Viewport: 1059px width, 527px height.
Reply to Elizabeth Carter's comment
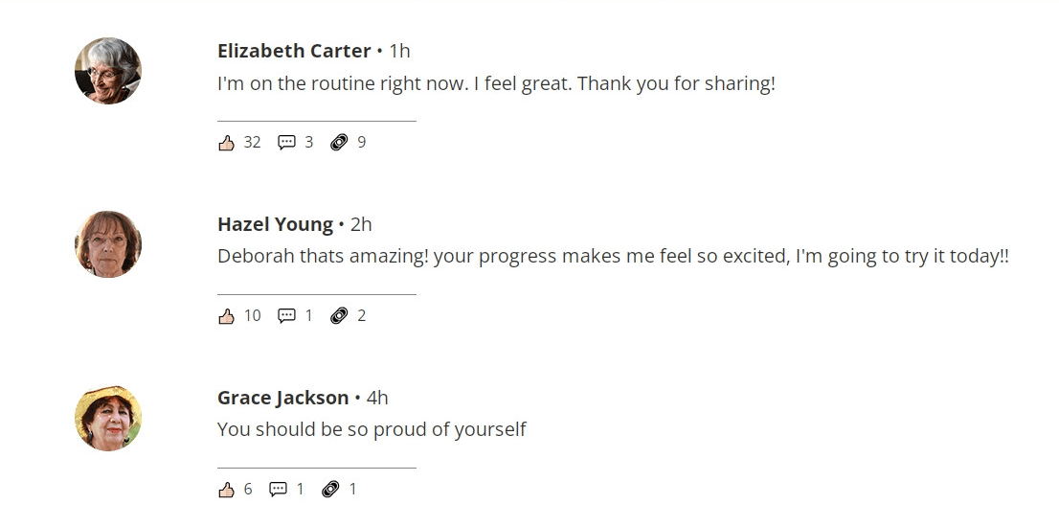pos(286,143)
